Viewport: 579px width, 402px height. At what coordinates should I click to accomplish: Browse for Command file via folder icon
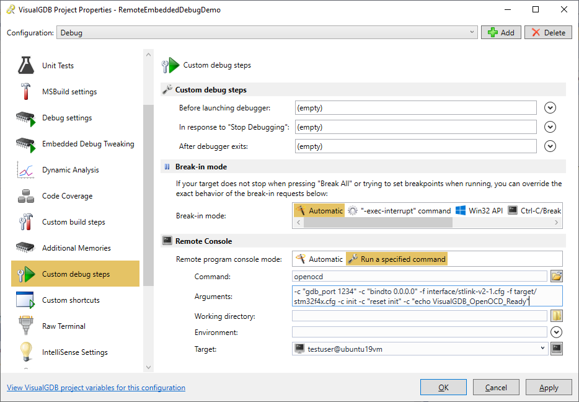(x=557, y=276)
